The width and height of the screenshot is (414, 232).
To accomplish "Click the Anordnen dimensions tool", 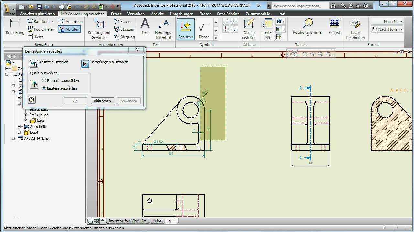I will click(x=71, y=21).
